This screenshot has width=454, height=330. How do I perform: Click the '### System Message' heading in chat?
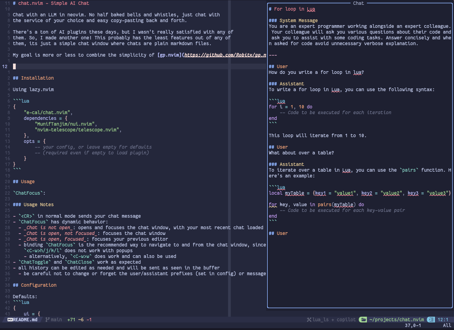coord(293,21)
